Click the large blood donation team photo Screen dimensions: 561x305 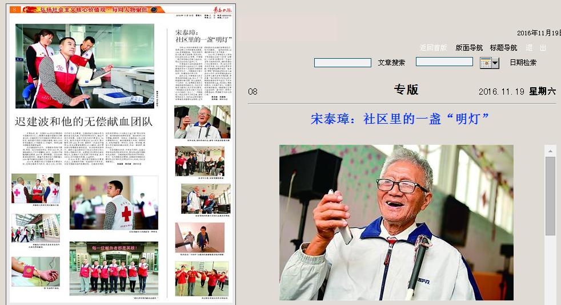85,66
